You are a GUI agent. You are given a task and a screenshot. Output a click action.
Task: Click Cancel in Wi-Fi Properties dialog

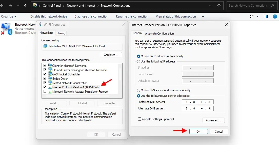pos(116,135)
